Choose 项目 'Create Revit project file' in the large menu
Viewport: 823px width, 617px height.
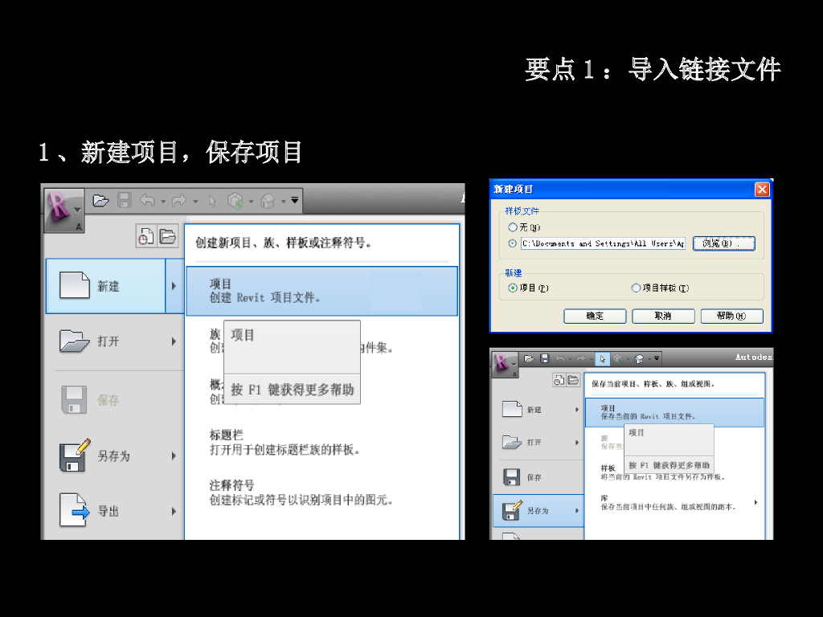(x=321, y=291)
